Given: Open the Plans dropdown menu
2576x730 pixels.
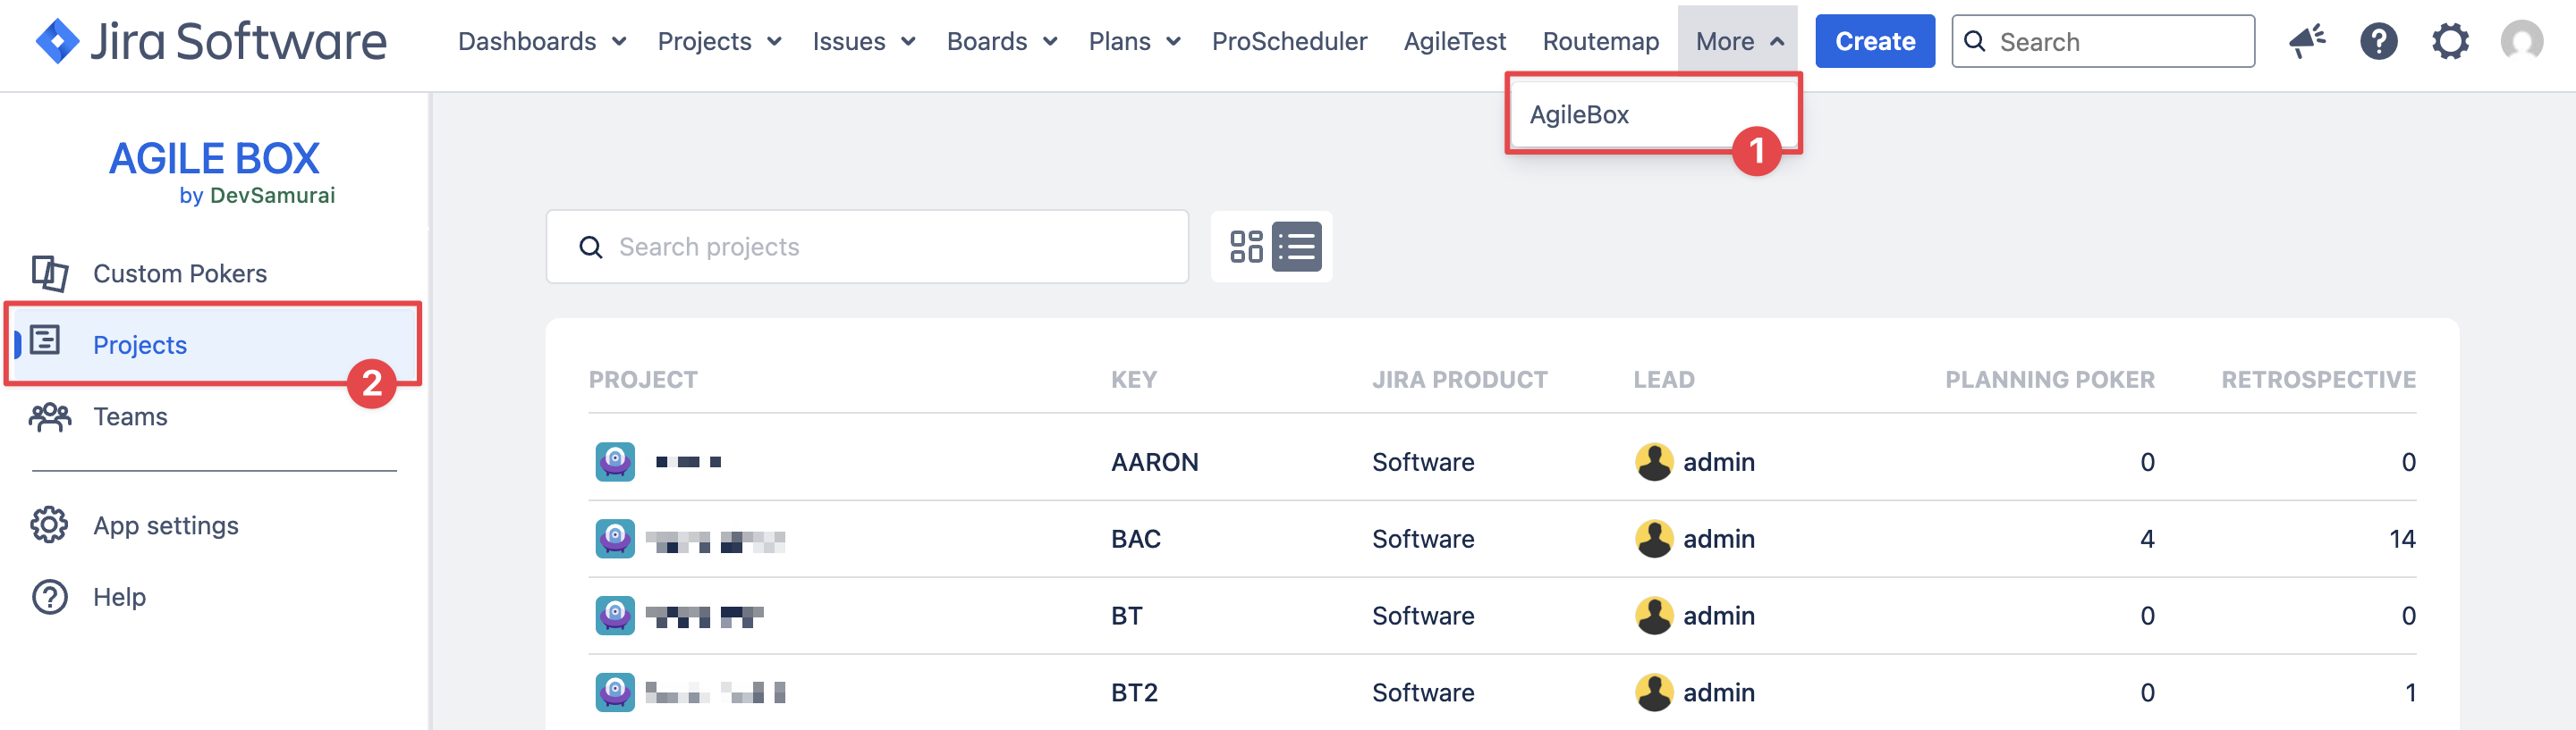Looking at the screenshot, I should tap(1134, 42).
